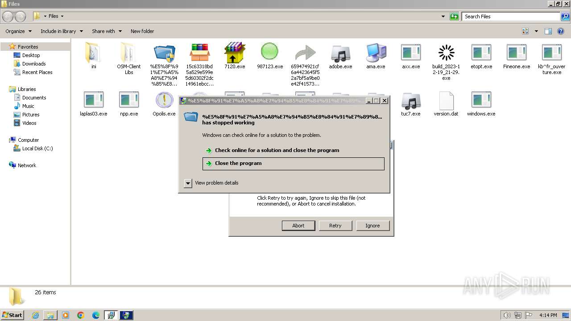Open the Include in library dropdown
Image resolution: width=571 pixels, height=321 pixels.
[x=62, y=31]
